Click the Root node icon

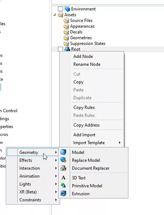pyautogui.click(x=67, y=49)
